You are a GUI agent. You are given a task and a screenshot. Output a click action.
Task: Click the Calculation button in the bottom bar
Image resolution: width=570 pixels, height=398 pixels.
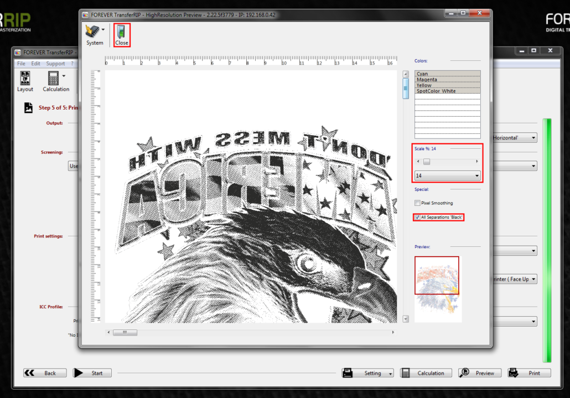tap(426, 373)
